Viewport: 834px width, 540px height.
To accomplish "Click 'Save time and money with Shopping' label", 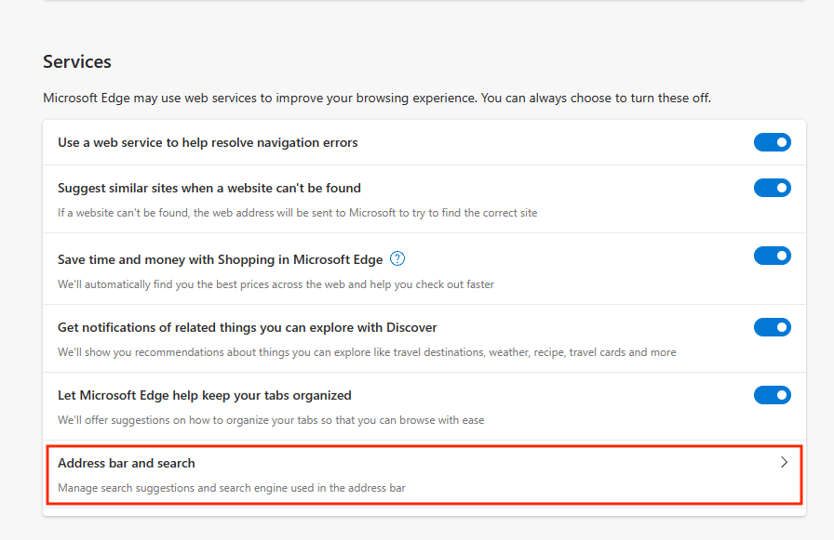I will (x=220, y=259).
